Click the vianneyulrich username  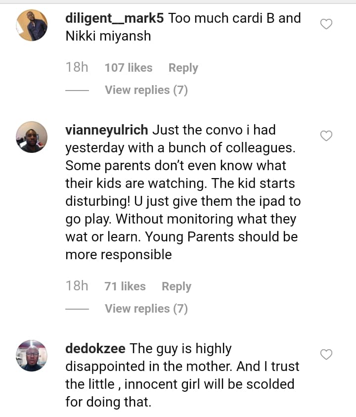click(x=106, y=130)
